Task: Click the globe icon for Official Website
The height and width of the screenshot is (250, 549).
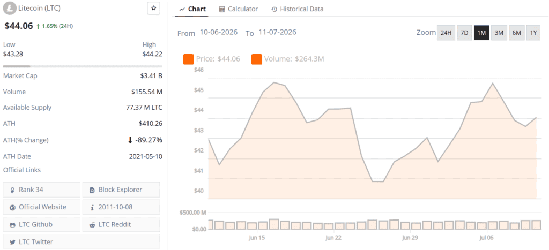Action: 13,207
